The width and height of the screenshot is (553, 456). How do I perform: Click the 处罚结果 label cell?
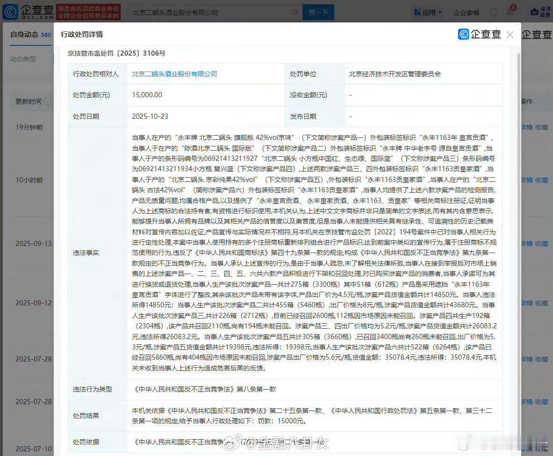coord(97,416)
